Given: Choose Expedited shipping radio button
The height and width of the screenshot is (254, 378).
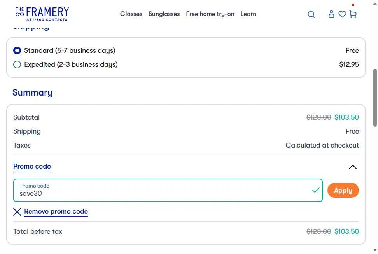Looking at the screenshot, I should (17, 64).
